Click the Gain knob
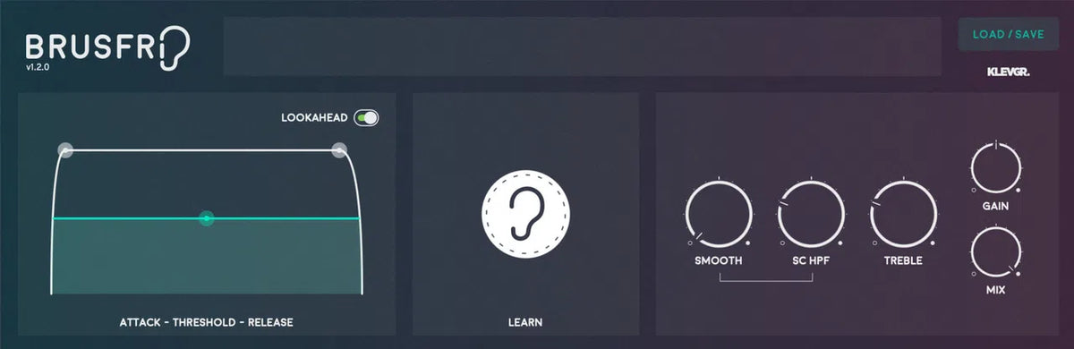The image size is (1074, 349). [996, 168]
